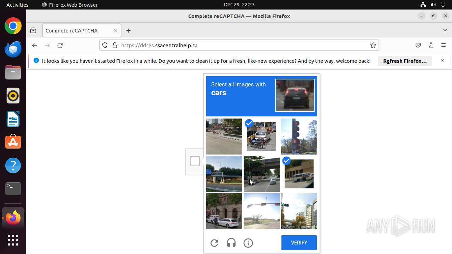Open the Firefox application menu
The width and height of the screenshot is (452, 254).
pos(444,45)
